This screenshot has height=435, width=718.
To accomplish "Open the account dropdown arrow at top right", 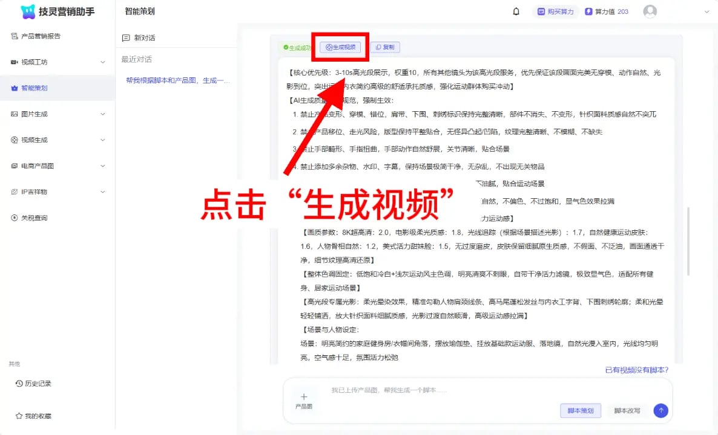I will click(706, 12).
